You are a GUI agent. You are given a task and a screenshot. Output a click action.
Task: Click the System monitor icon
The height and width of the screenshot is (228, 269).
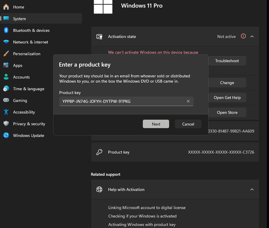[6, 18]
